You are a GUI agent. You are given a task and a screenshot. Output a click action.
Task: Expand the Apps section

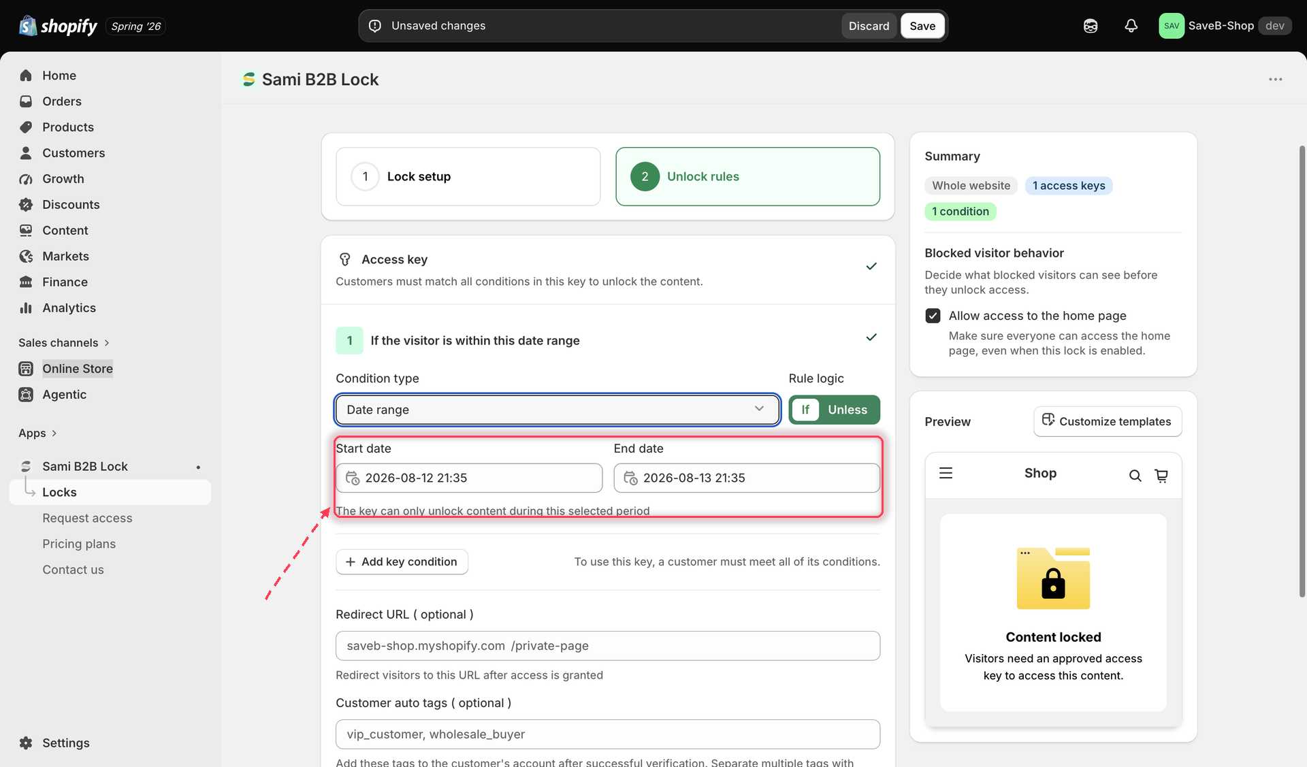[x=37, y=434]
